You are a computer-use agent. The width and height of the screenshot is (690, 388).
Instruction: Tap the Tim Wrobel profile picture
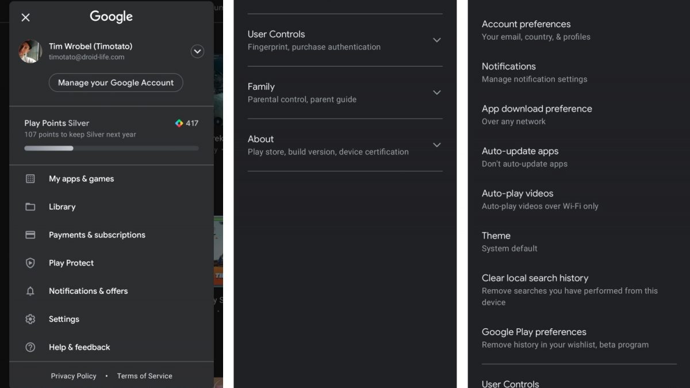pyautogui.click(x=30, y=51)
